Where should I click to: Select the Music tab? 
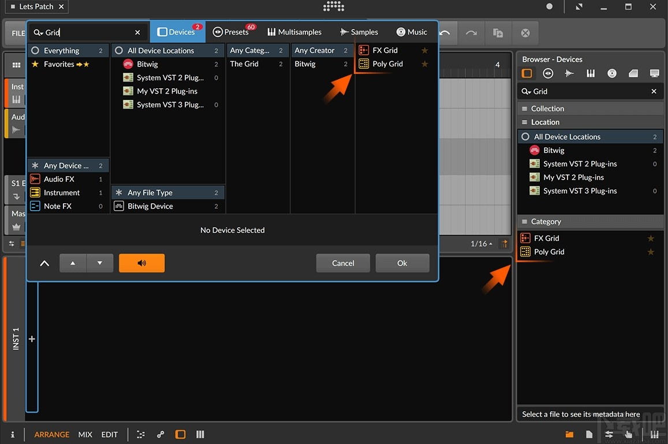(412, 32)
